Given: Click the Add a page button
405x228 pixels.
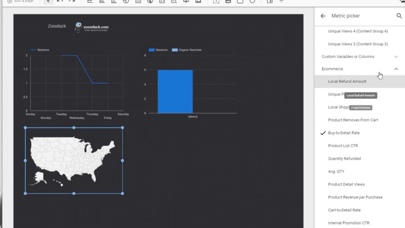Looking at the screenshot, I should (x=20, y=1).
